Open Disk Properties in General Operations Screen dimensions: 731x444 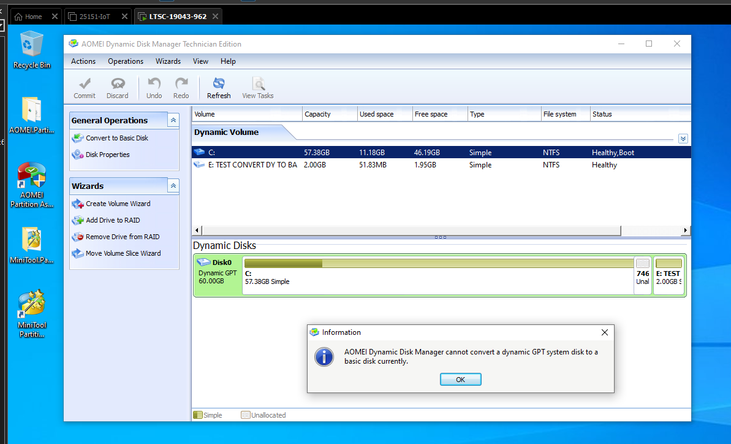click(x=100, y=155)
